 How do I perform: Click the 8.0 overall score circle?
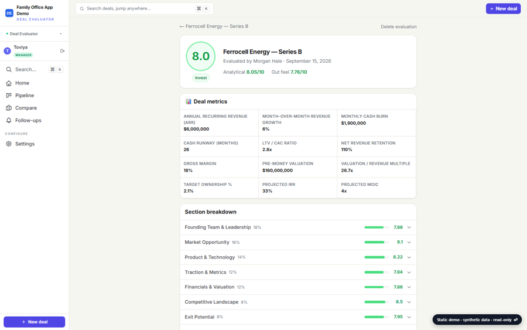201,56
